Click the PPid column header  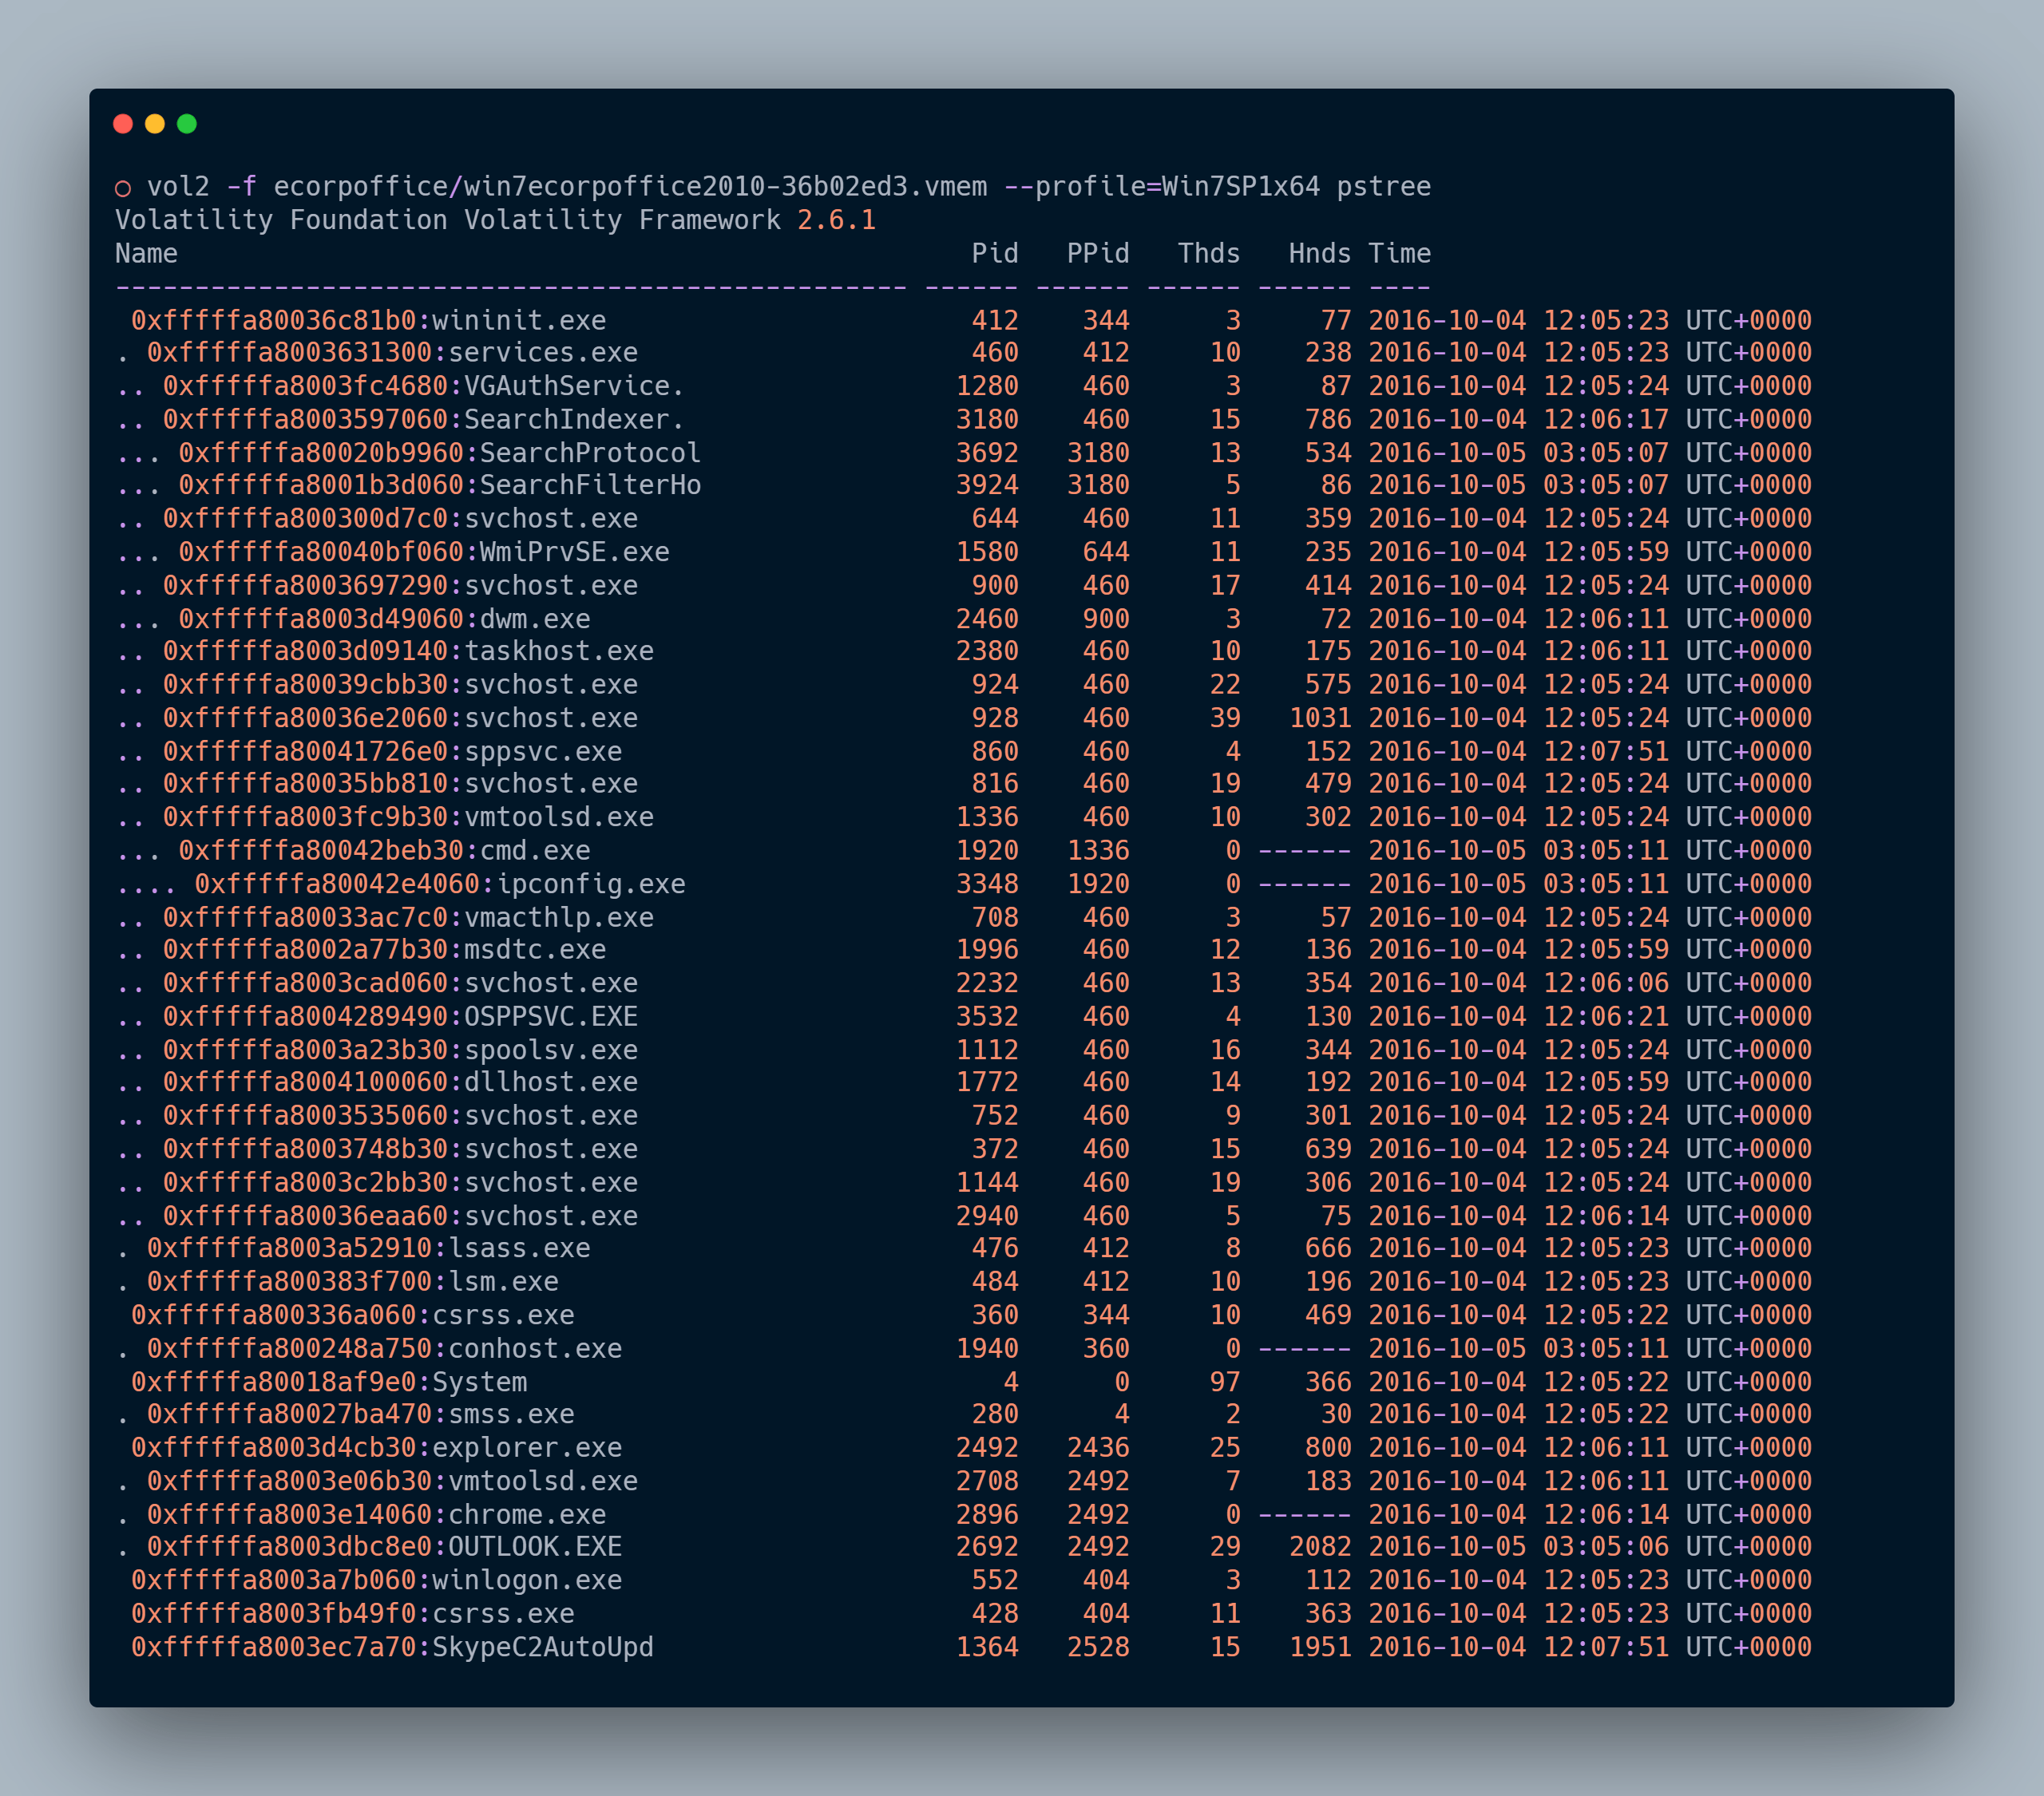1097,254
